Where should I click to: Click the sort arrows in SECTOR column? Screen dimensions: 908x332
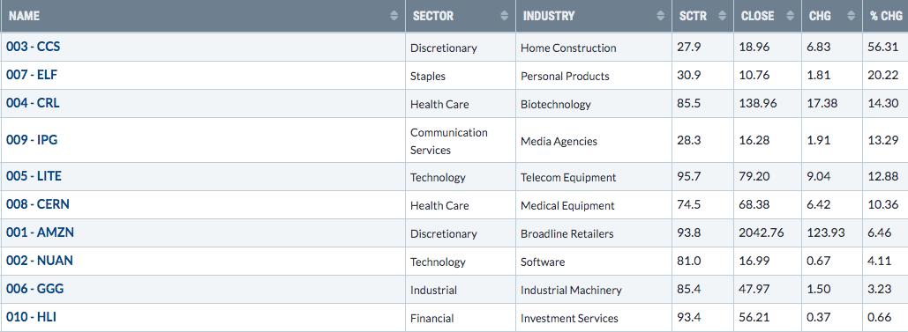pos(505,16)
